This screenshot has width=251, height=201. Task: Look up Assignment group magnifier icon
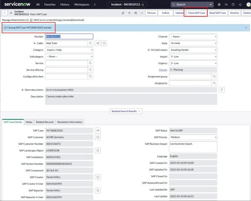[214, 76]
